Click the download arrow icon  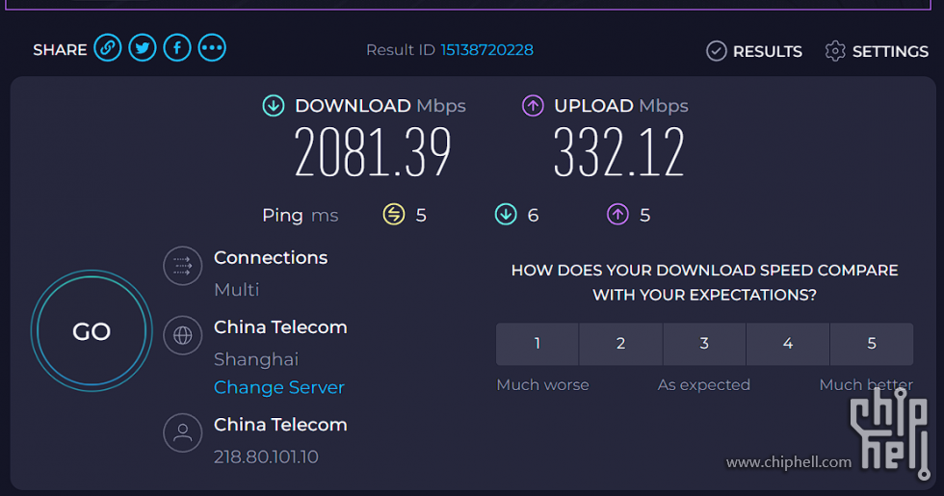click(274, 106)
